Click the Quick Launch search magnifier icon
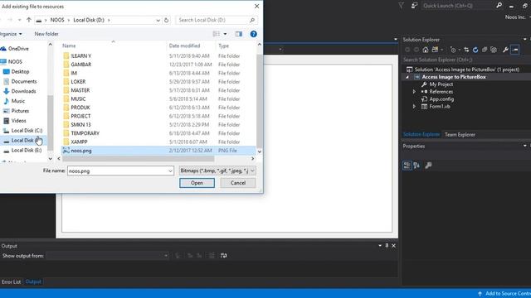The width and height of the screenshot is (531, 298). pos(499,6)
